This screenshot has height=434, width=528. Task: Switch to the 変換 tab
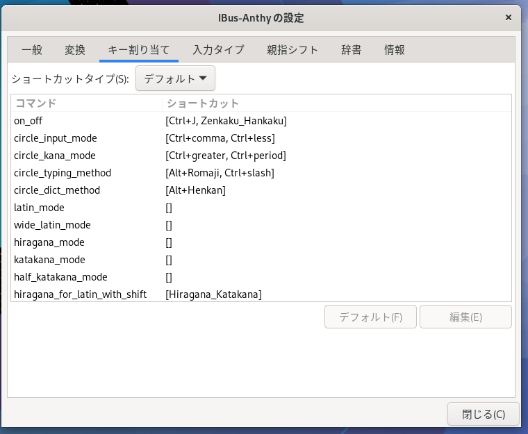75,50
